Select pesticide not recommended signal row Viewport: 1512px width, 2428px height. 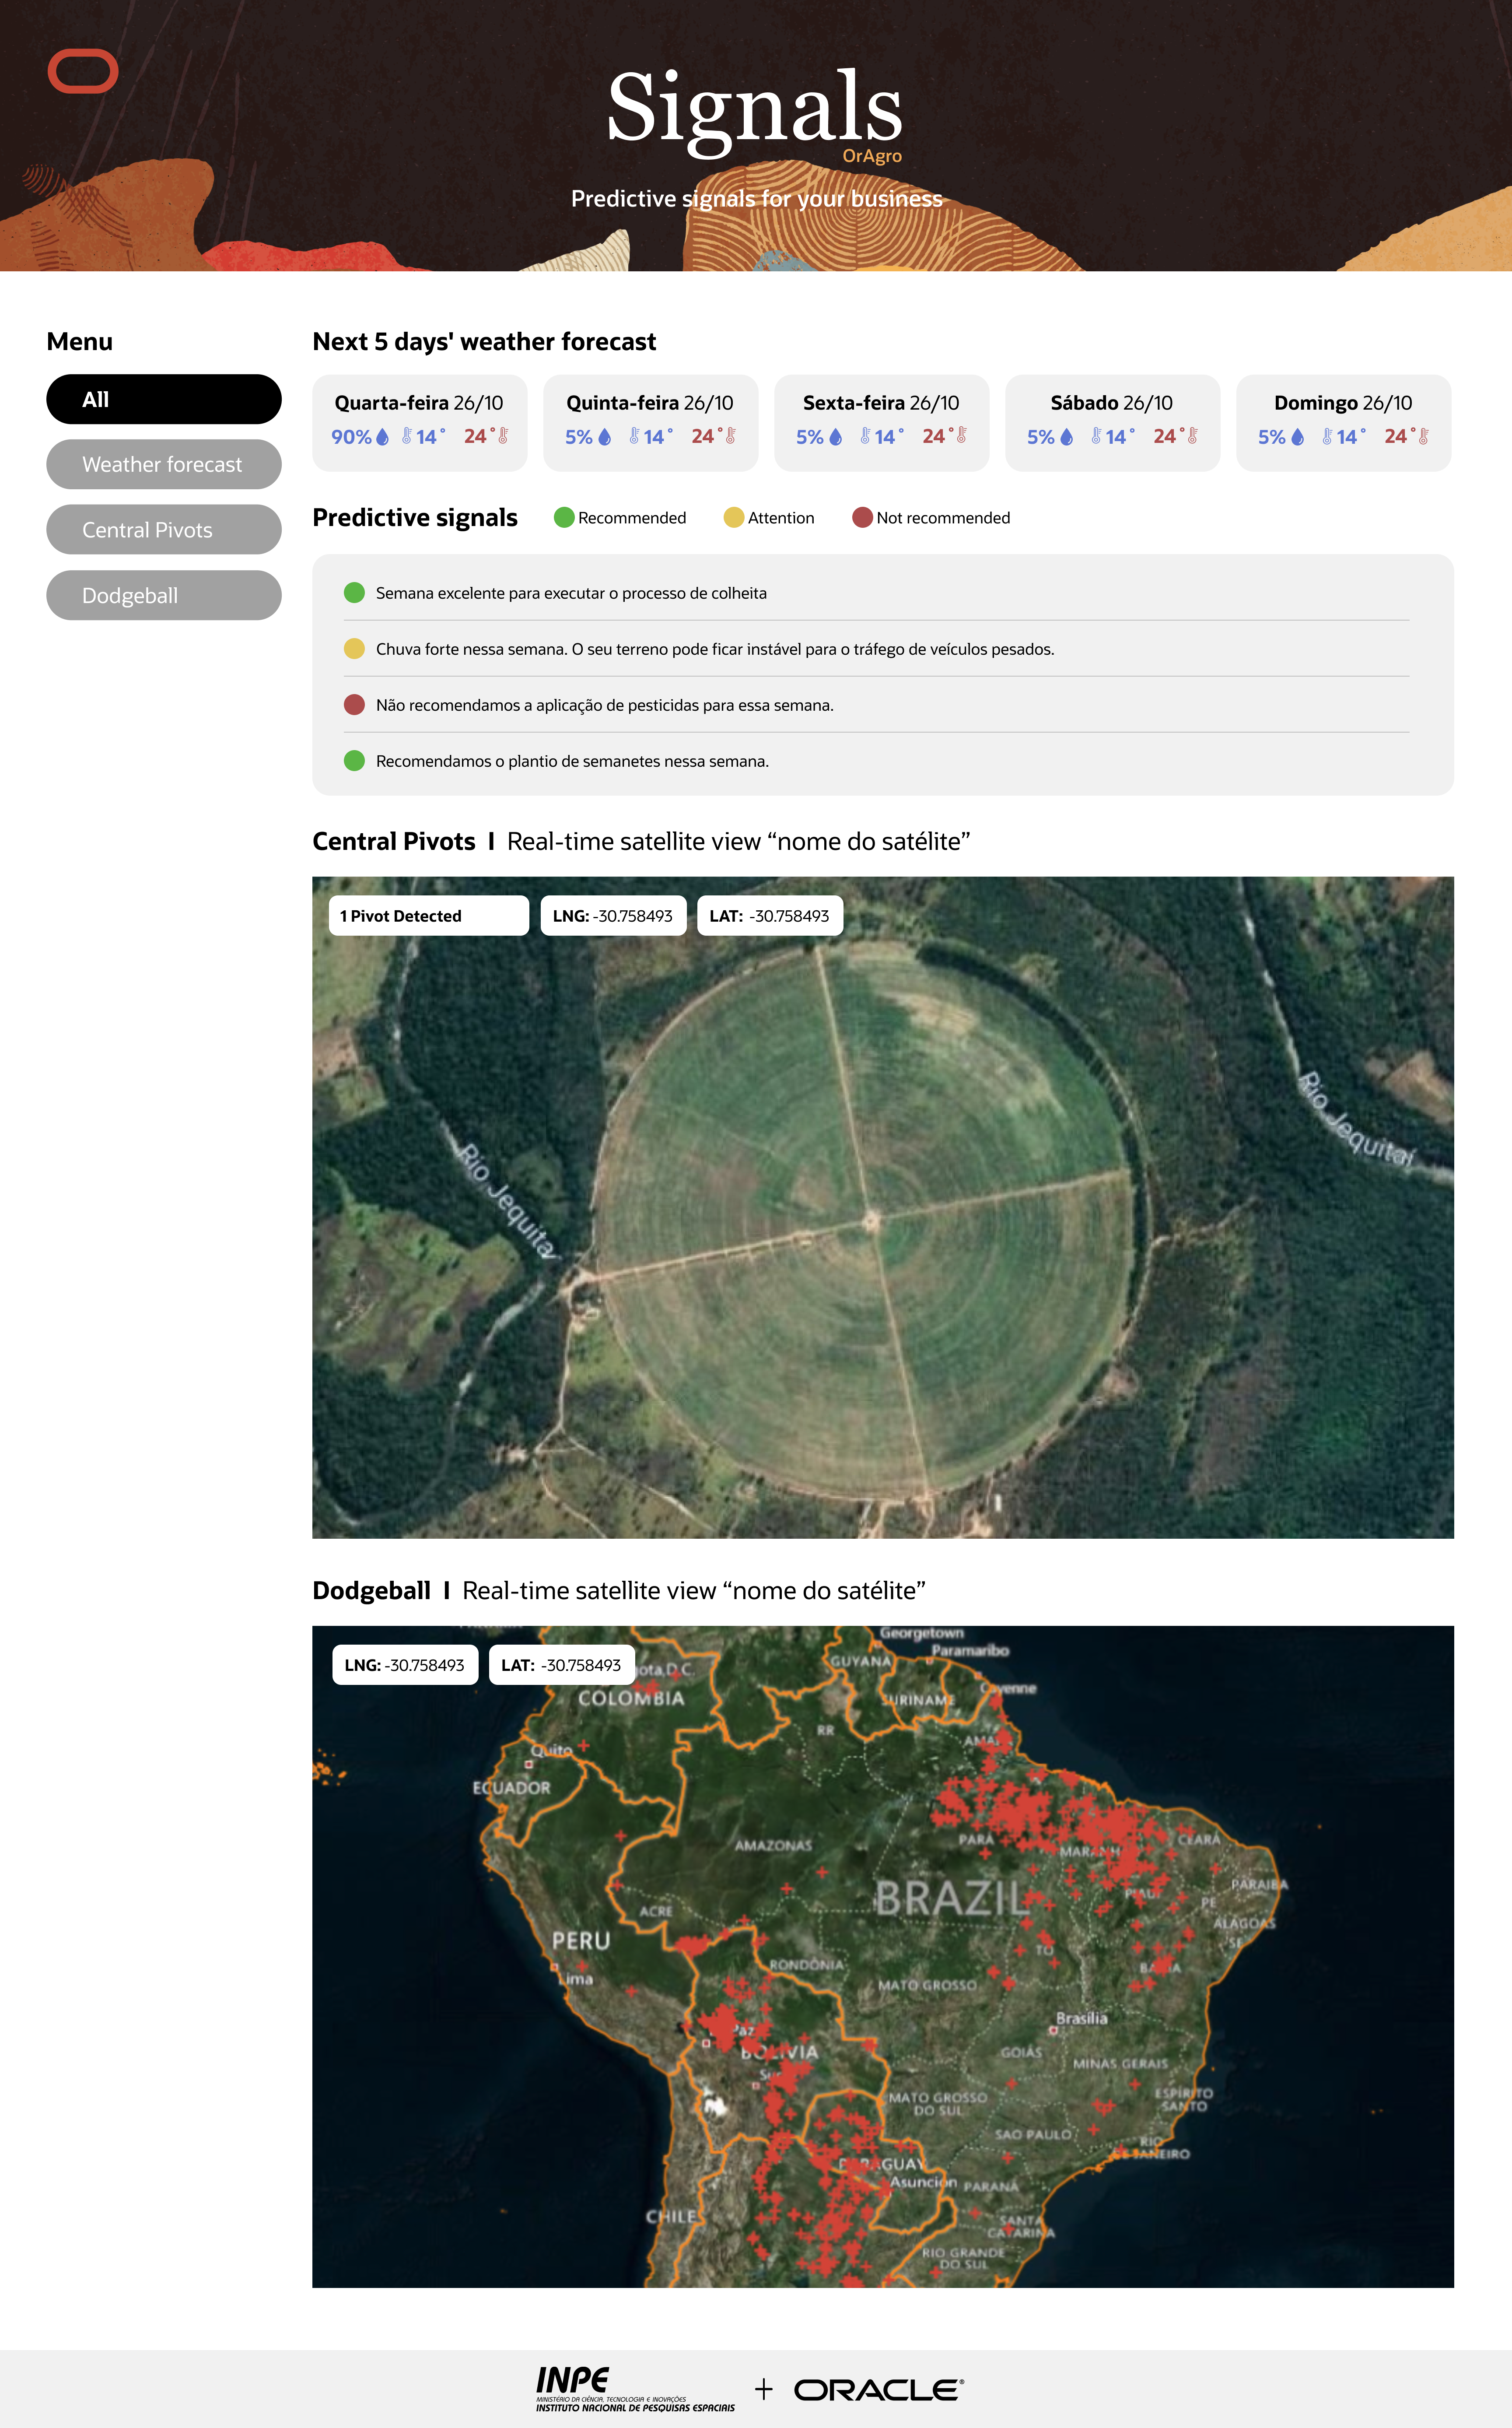click(604, 705)
